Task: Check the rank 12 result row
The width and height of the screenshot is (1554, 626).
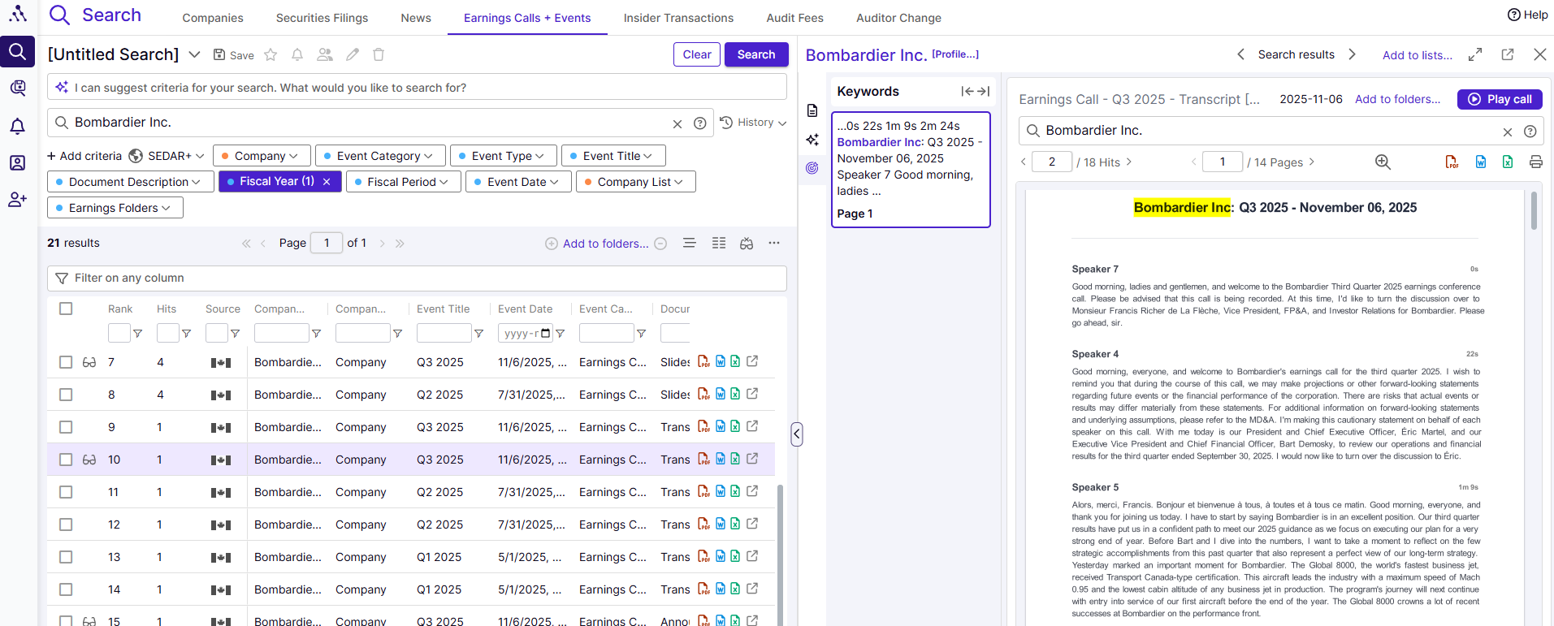Action: point(66,525)
